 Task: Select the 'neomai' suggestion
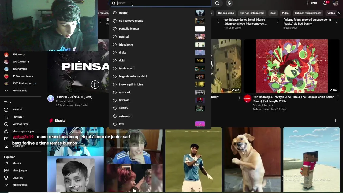point(160,36)
